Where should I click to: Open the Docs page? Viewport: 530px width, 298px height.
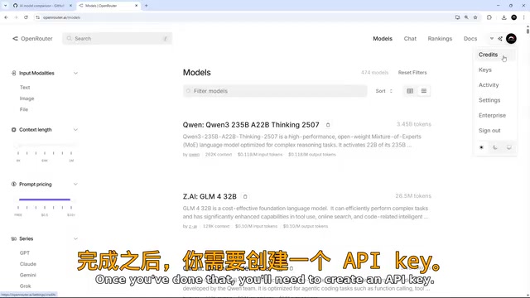(x=470, y=39)
